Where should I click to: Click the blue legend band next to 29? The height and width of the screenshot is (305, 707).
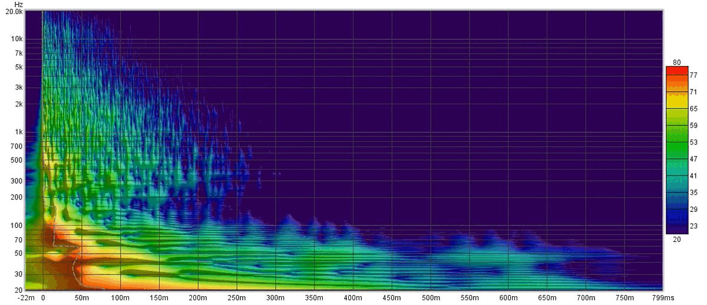[x=677, y=209]
